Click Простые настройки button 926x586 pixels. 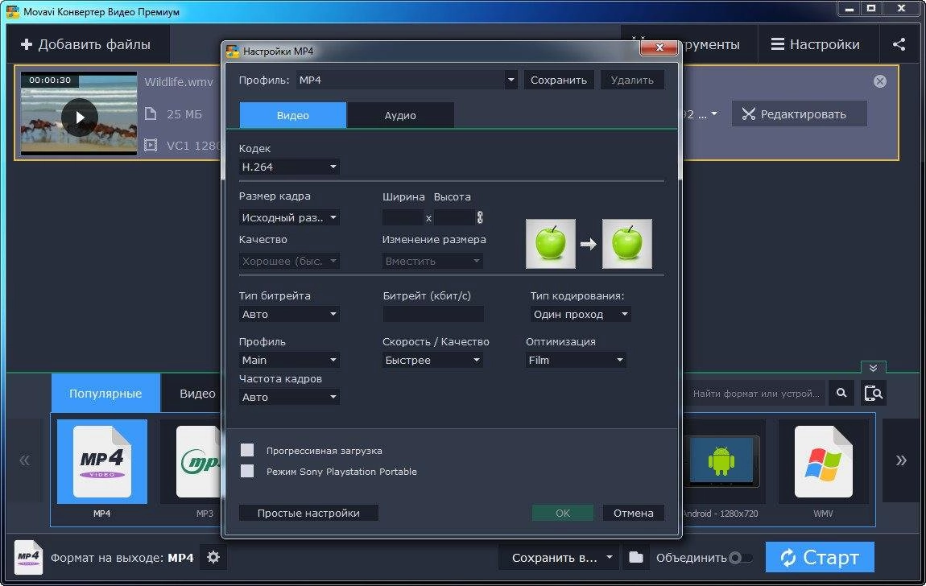click(x=308, y=513)
